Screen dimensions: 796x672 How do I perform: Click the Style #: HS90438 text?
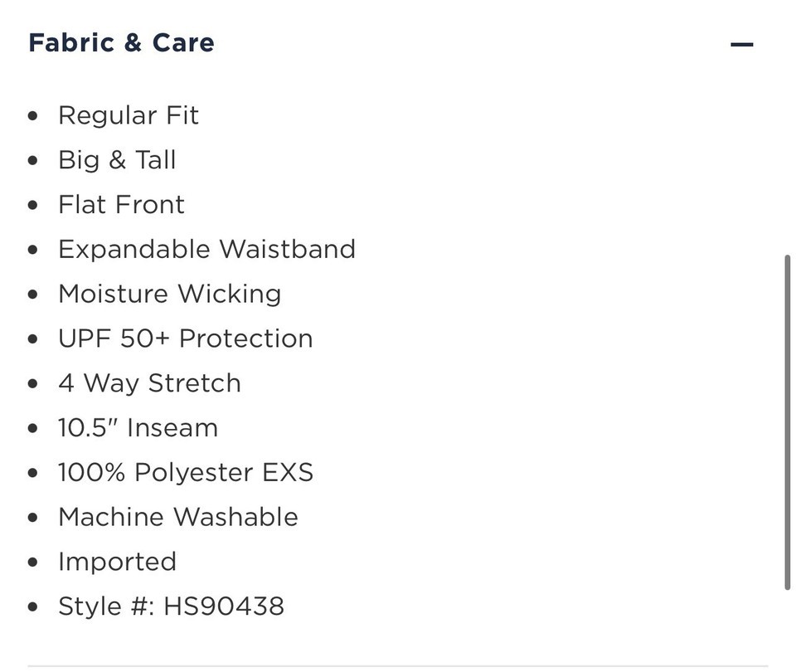pyautogui.click(x=171, y=606)
